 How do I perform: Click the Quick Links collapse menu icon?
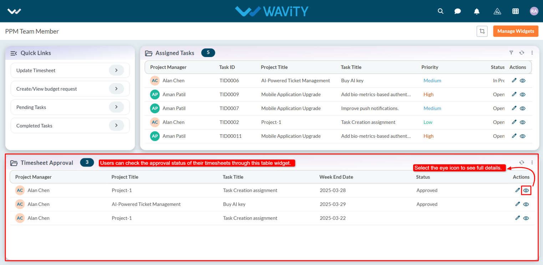(x=14, y=53)
